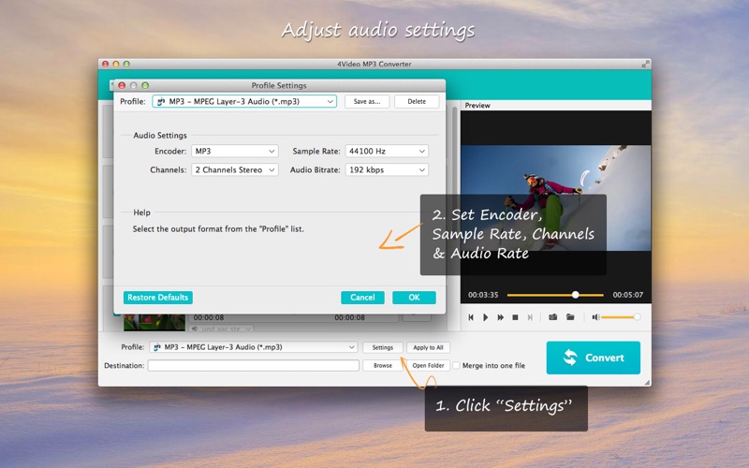This screenshot has width=749, height=468.
Task: Confirm settings with OK button
Action: click(x=414, y=298)
